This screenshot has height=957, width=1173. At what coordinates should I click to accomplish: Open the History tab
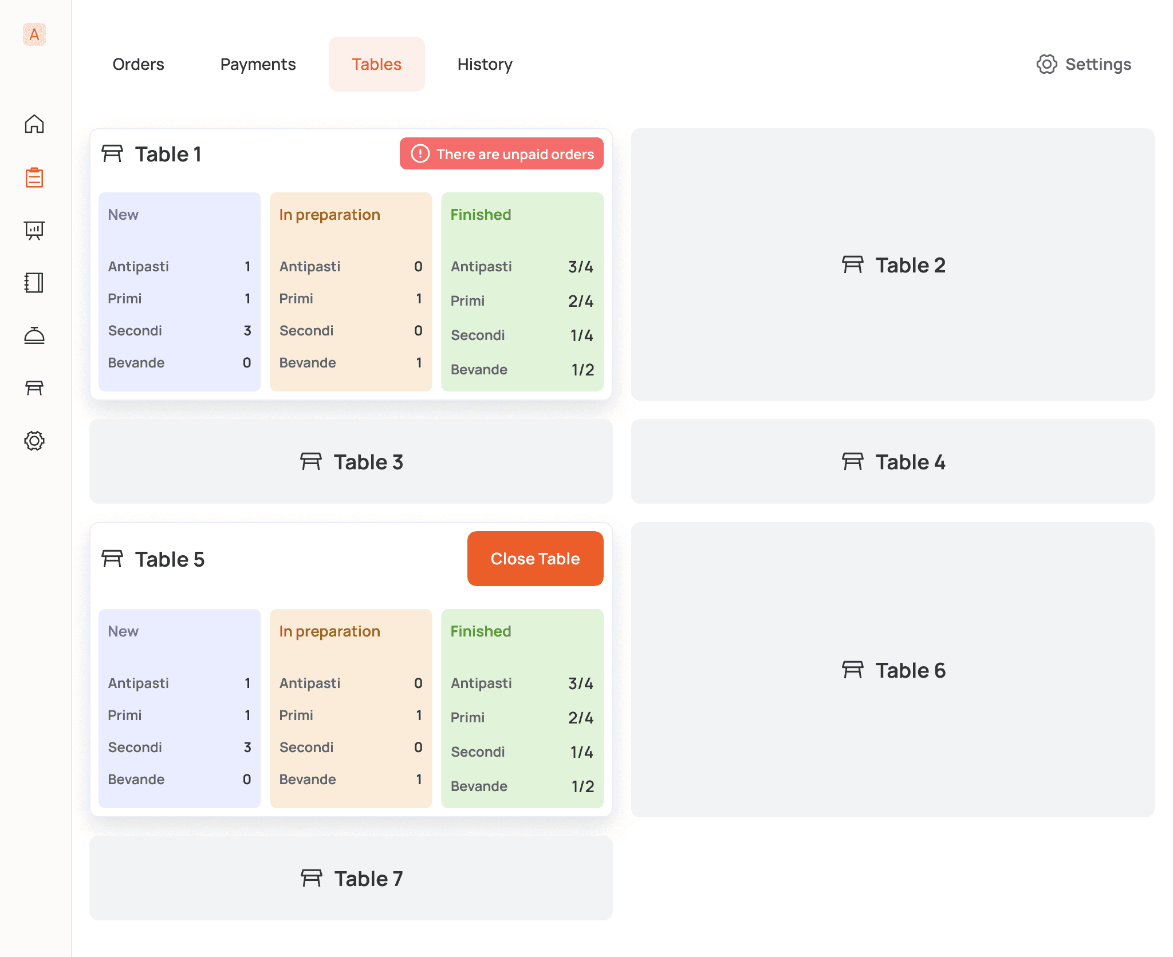pos(485,64)
